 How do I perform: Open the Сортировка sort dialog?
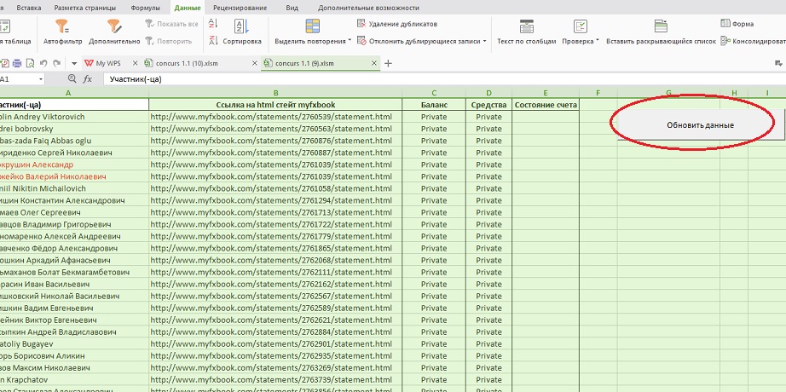click(x=242, y=32)
